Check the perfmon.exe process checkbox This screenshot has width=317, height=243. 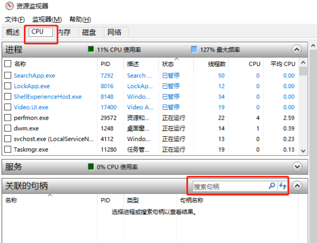[8, 117]
